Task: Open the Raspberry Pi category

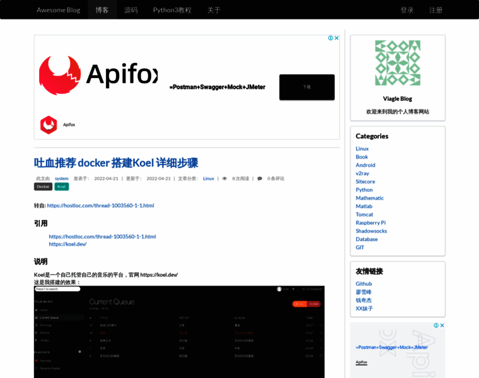Action: (371, 223)
